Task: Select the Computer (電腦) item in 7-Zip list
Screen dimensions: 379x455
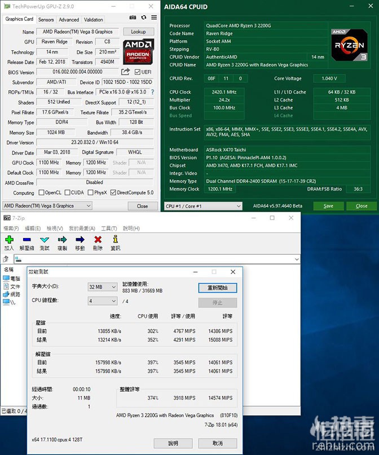Action: 12,279
